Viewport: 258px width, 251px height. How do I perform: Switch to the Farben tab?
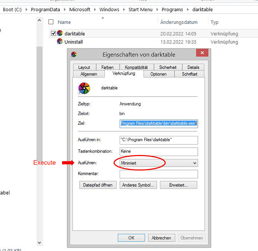pos(108,67)
